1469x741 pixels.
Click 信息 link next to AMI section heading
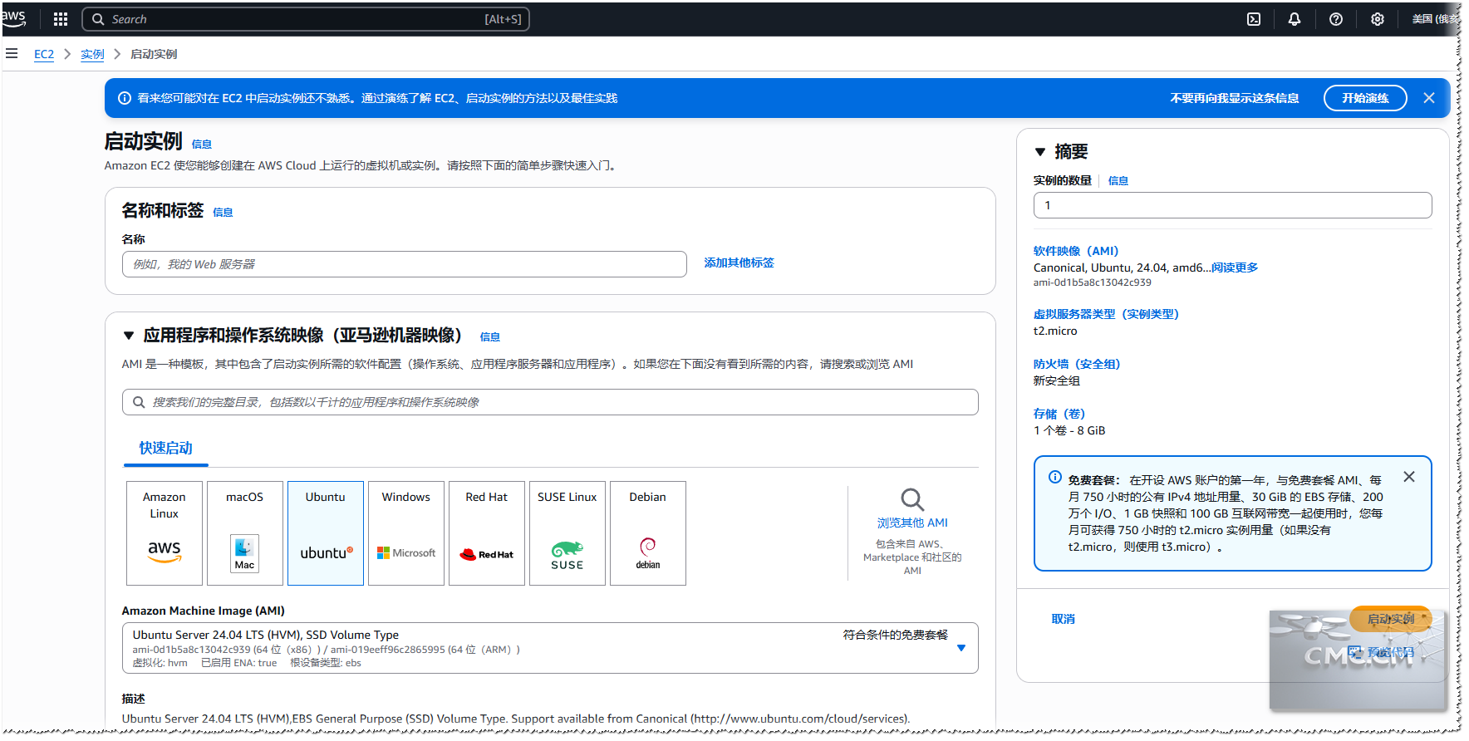(x=490, y=336)
